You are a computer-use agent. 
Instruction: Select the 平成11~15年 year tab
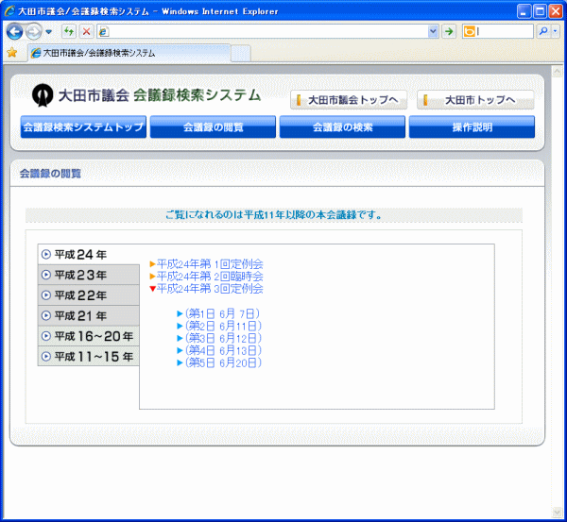[89, 357]
